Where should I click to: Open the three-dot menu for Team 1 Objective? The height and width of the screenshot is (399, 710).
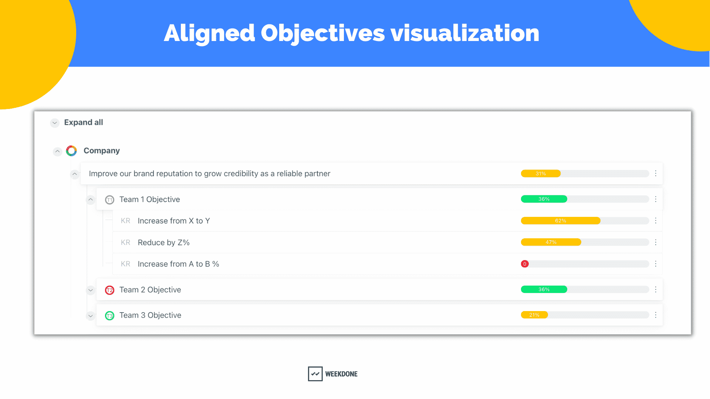point(656,199)
